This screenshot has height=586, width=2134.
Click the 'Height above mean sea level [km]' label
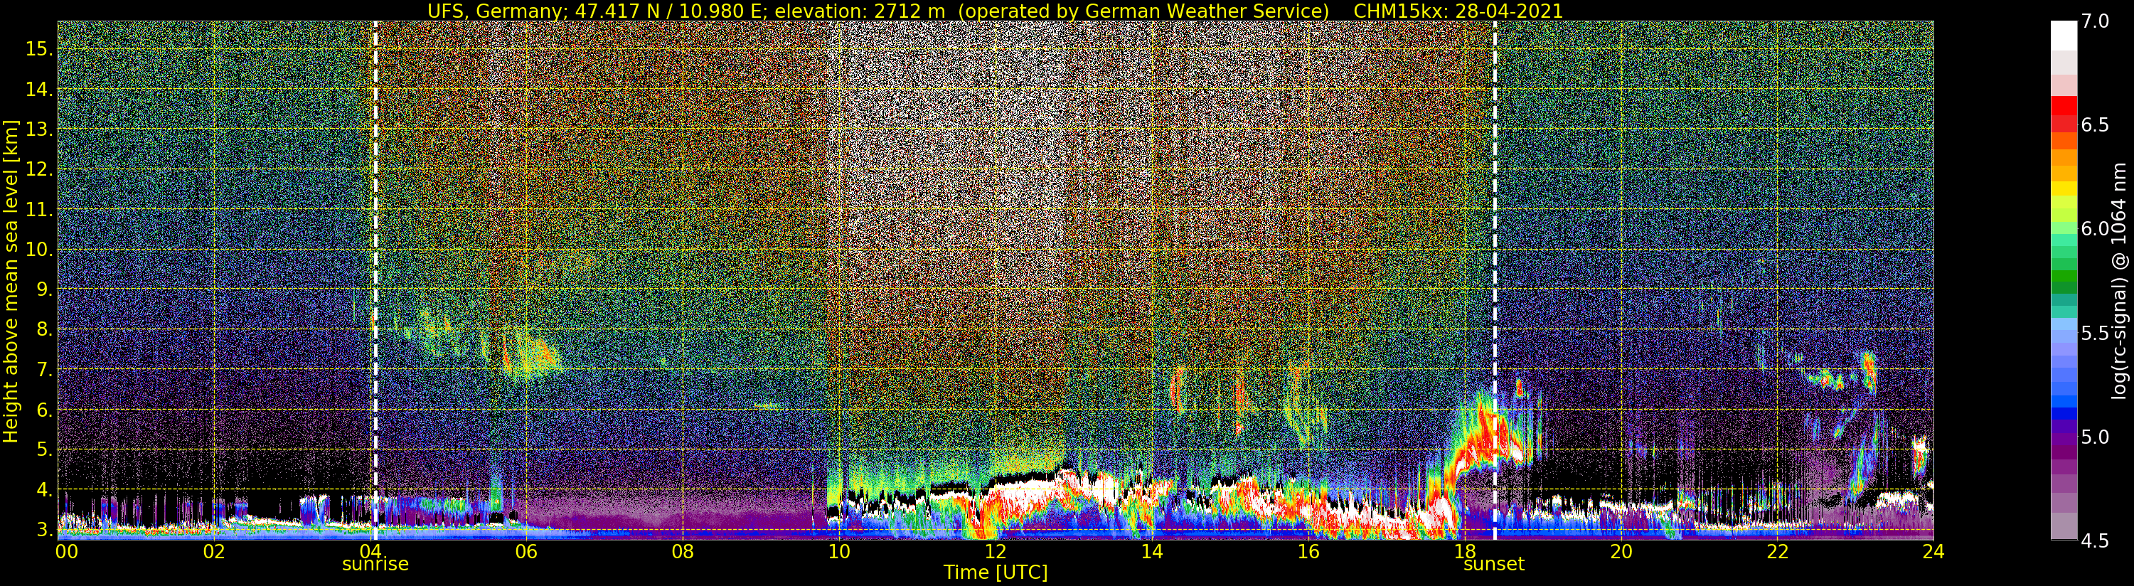tap(11, 279)
